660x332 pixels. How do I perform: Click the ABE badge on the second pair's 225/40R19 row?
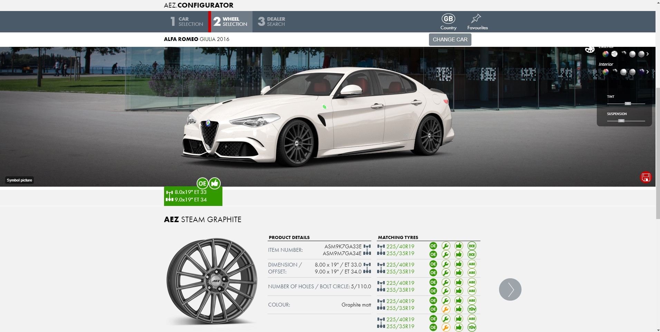pos(472,264)
